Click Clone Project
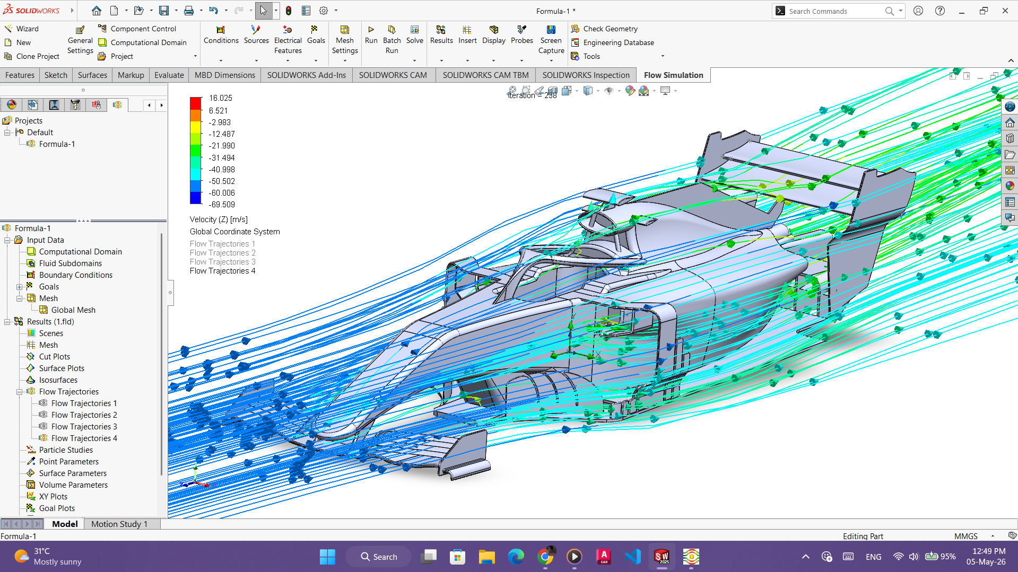This screenshot has width=1018, height=572. point(32,56)
